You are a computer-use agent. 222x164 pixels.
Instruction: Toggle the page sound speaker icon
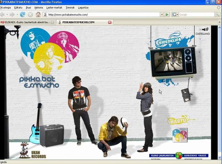click(204, 30)
